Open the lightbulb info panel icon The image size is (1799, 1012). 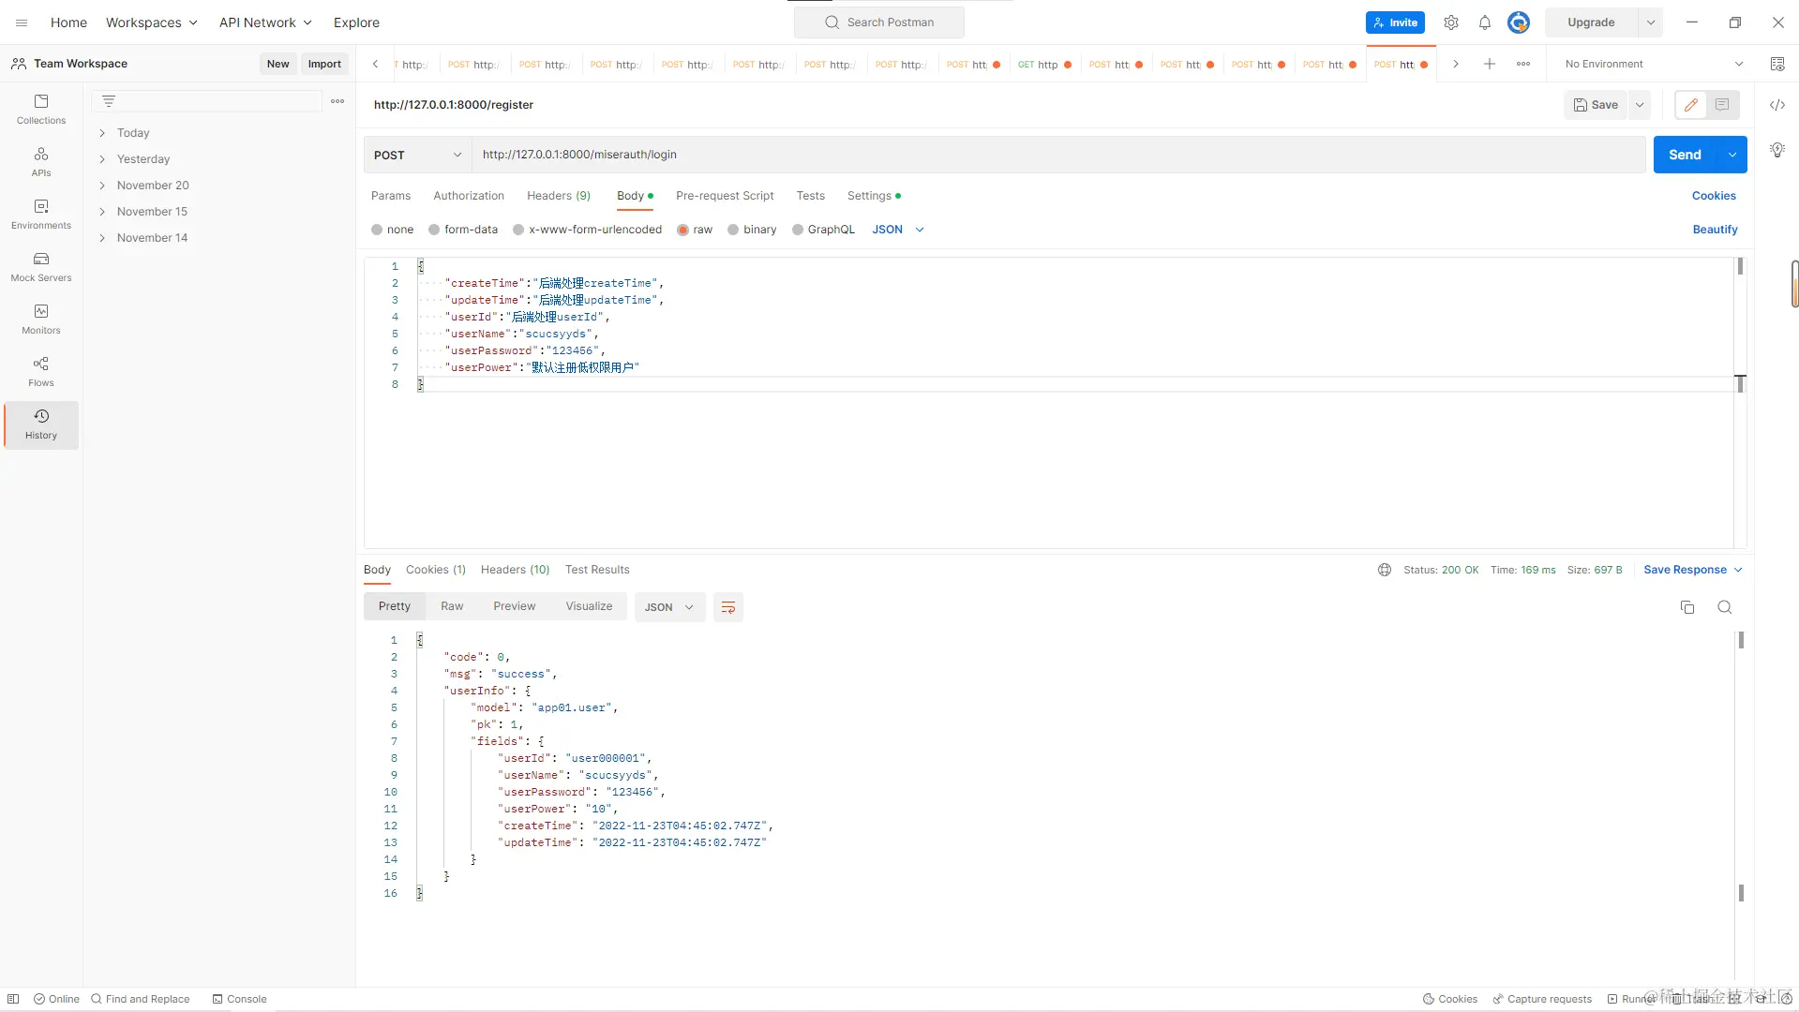tap(1777, 150)
